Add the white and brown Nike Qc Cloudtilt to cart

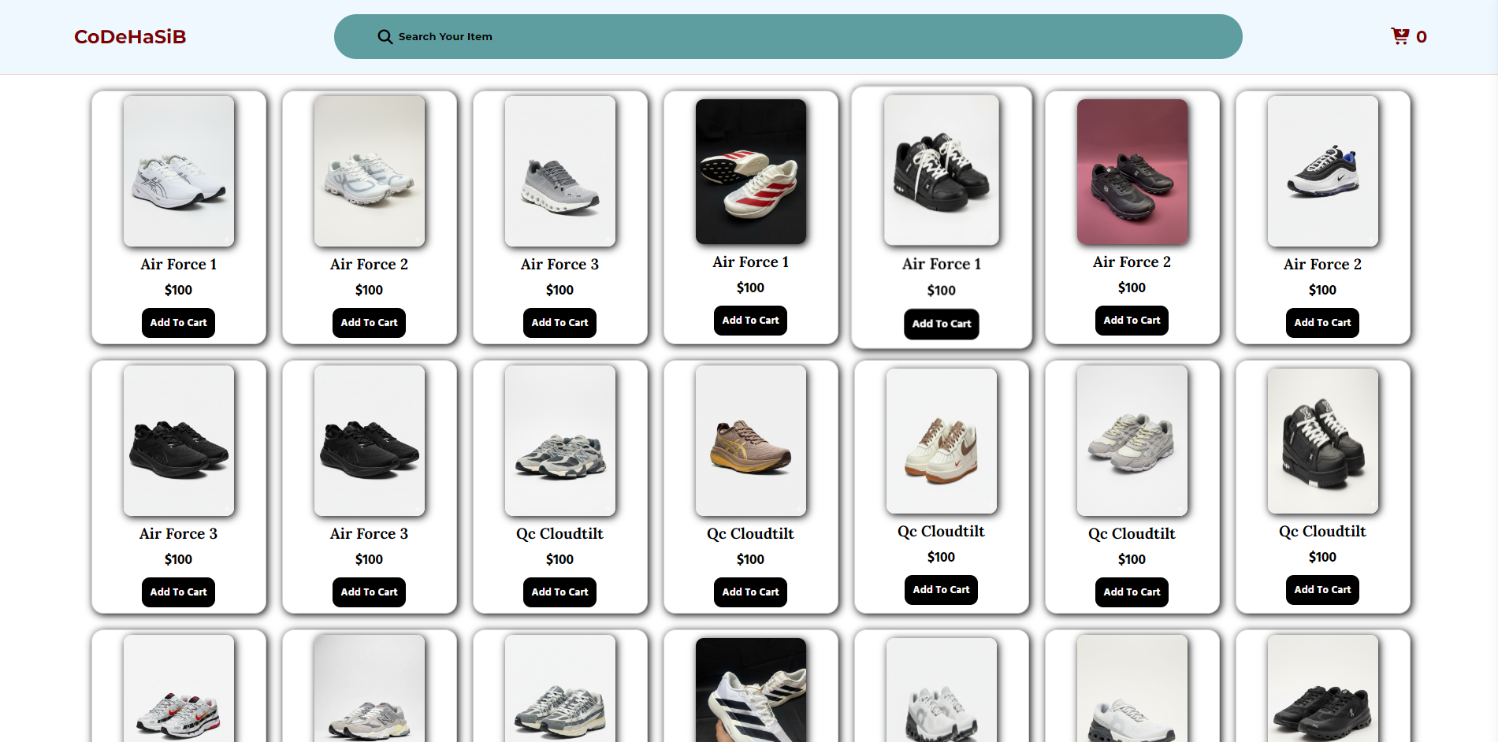[x=941, y=590]
